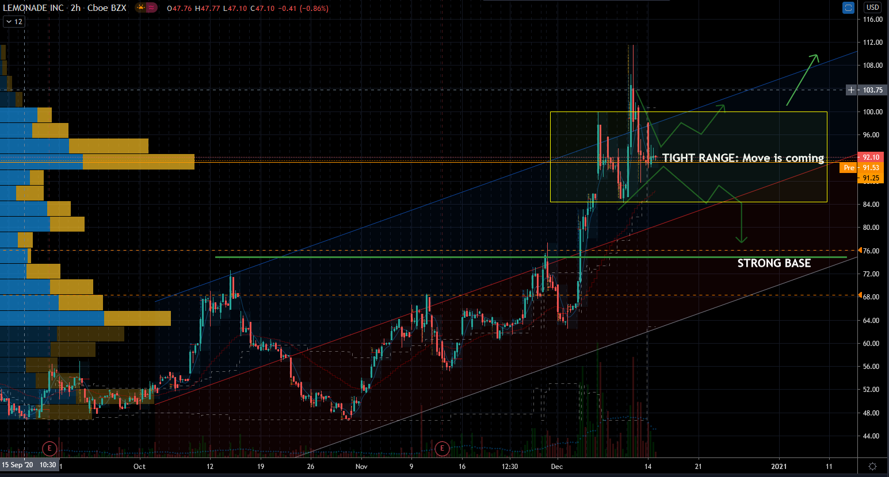Click the Dec label on time axis
The height and width of the screenshot is (477, 889).
tap(557, 467)
